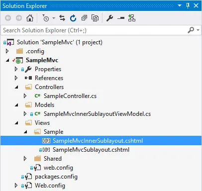The width and height of the screenshot is (202, 191).
Task: Click the Models folder icon
Action: coord(28,105)
